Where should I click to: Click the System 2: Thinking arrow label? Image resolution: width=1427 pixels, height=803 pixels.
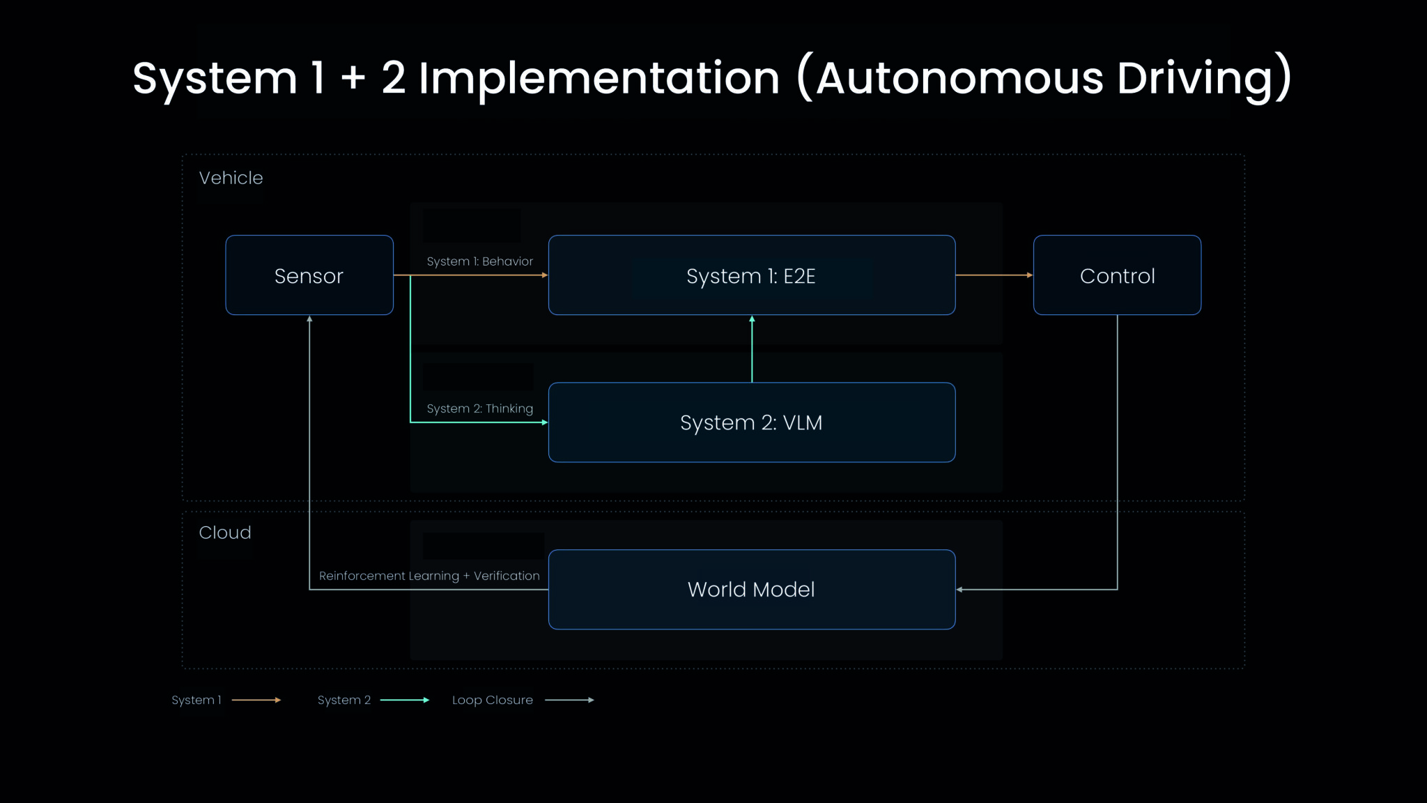[479, 408]
